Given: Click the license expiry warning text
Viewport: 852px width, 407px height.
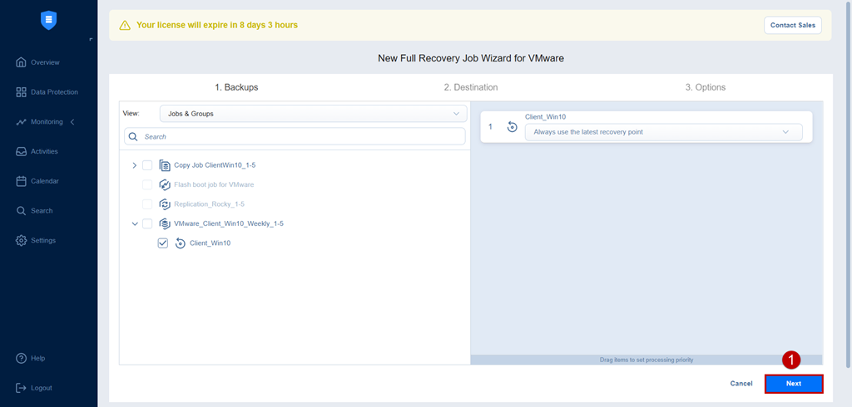Looking at the screenshot, I should 217,25.
